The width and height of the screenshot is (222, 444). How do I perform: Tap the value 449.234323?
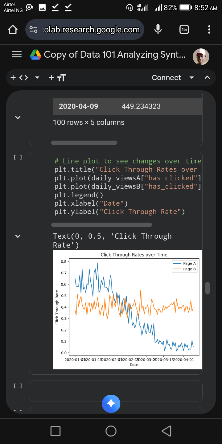[x=141, y=106]
